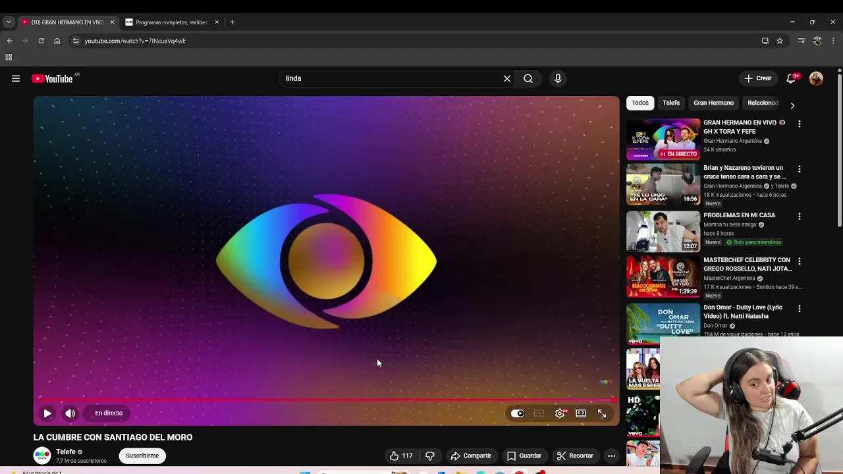The height and width of the screenshot is (474, 843).
Task: Open a new browser tab
Action: pyautogui.click(x=232, y=22)
